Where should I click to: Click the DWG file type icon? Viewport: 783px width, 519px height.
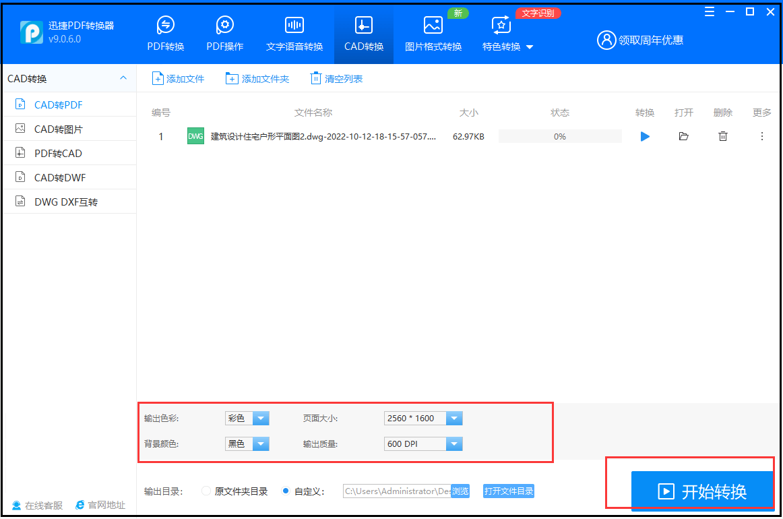195,136
